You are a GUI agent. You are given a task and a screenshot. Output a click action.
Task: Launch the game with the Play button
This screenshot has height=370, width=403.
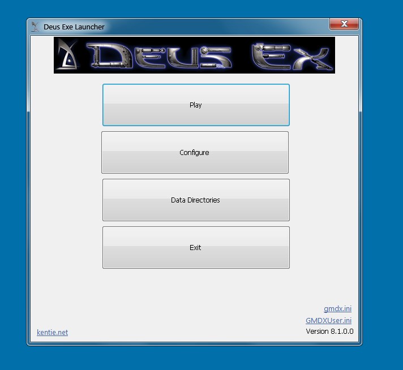tap(196, 105)
